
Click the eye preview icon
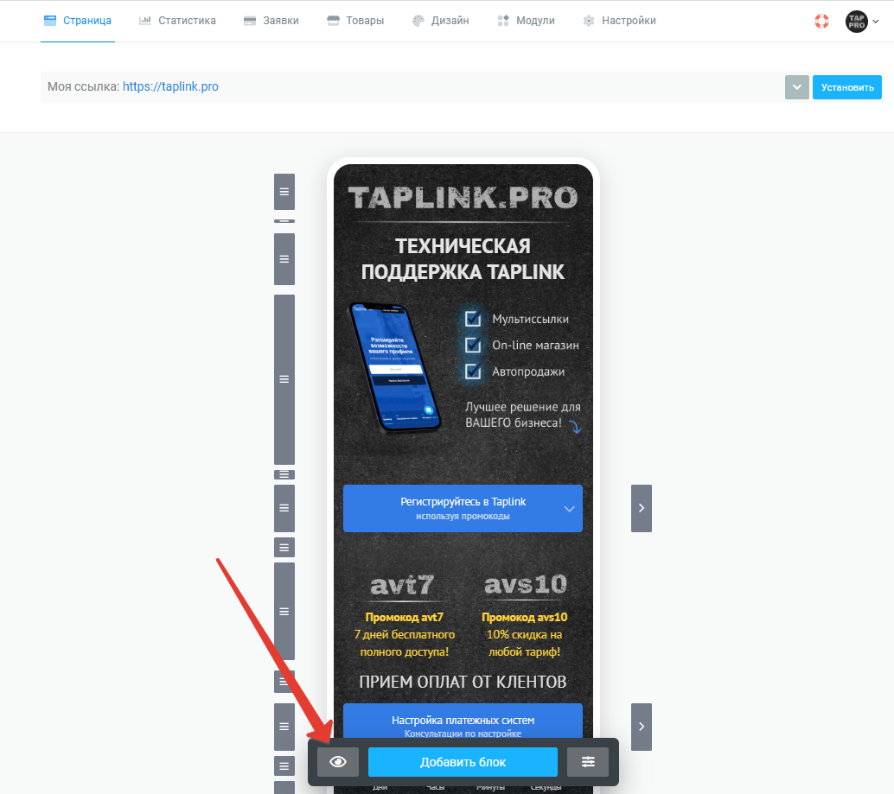click(x=338, y=761)
